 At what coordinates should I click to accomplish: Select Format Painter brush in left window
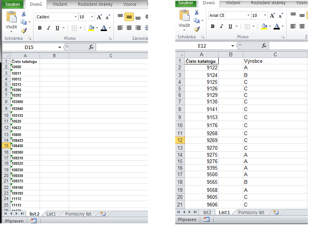click(24, 30)
